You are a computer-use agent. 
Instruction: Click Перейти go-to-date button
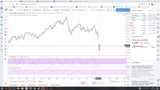click(41, 81)
